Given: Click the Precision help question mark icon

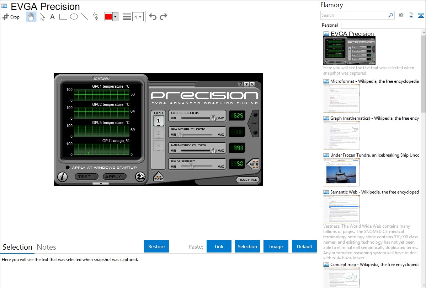Looking at the screenshot, I should click(241, 84).
